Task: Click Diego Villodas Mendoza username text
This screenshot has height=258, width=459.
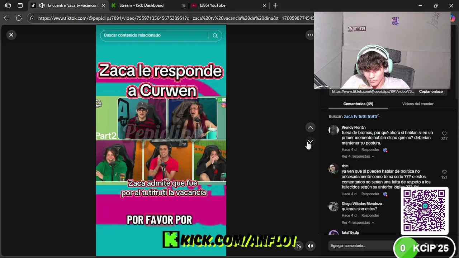Action: pos(362,204)
